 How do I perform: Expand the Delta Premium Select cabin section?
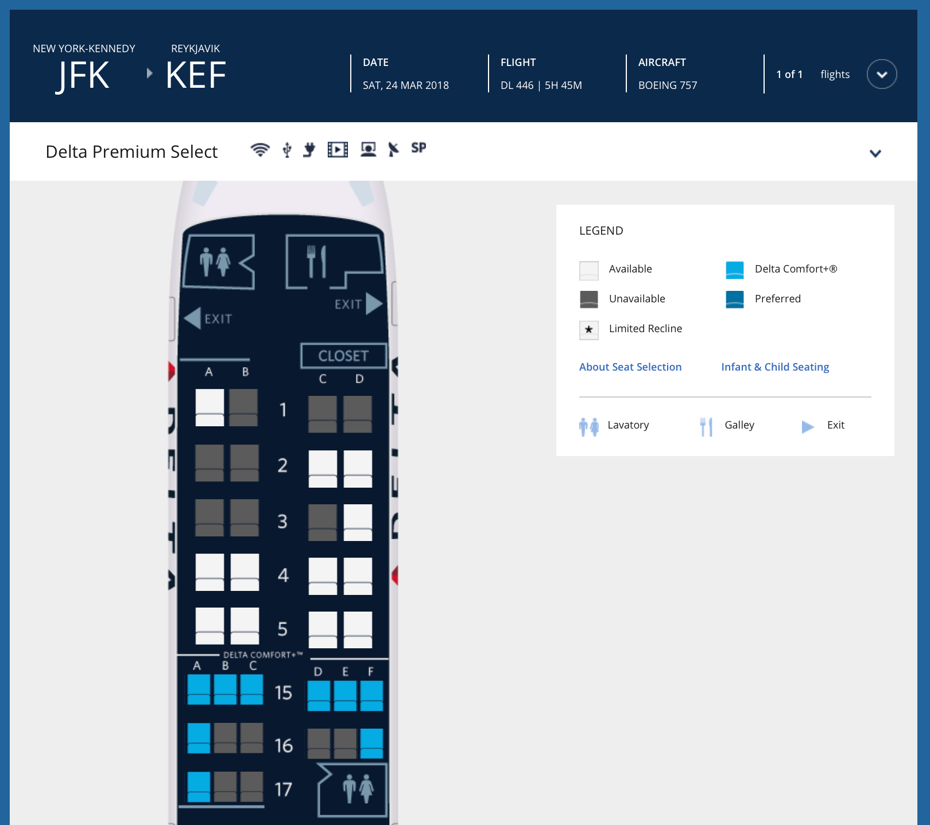tap(875, 153)
